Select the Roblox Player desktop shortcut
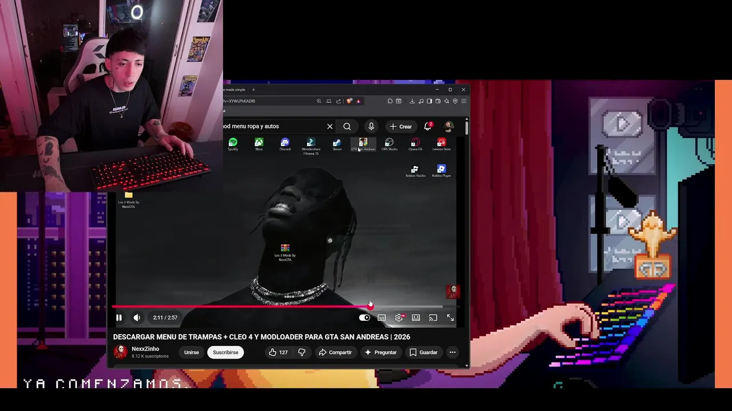Image resolution: width=732 pixels, height=411 pixels. tap(441, 171)
